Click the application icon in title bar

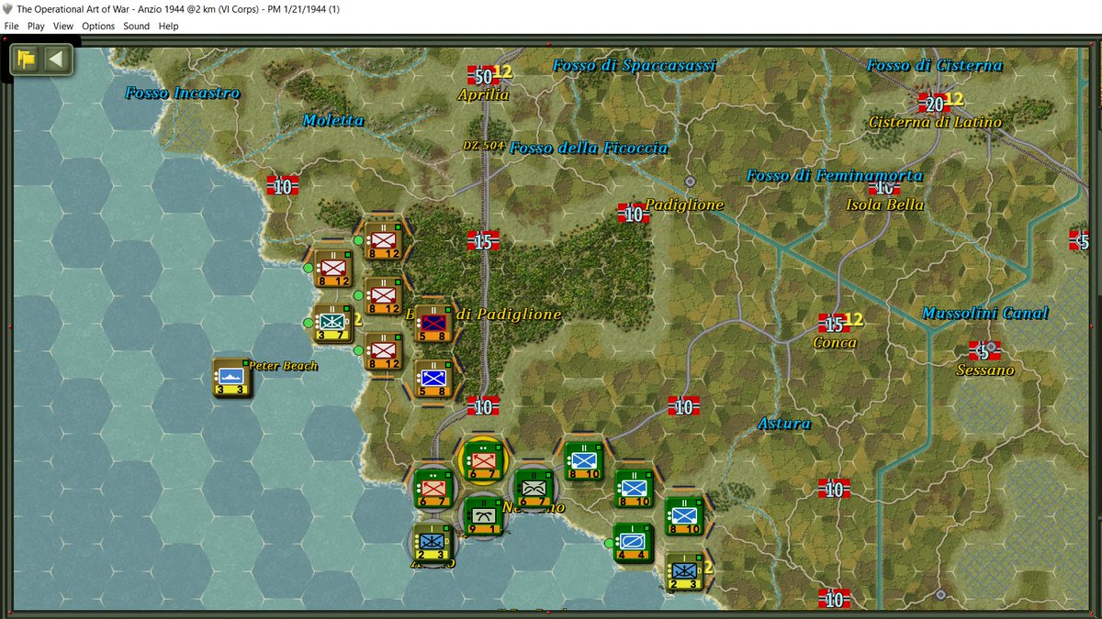pos(8,8)
